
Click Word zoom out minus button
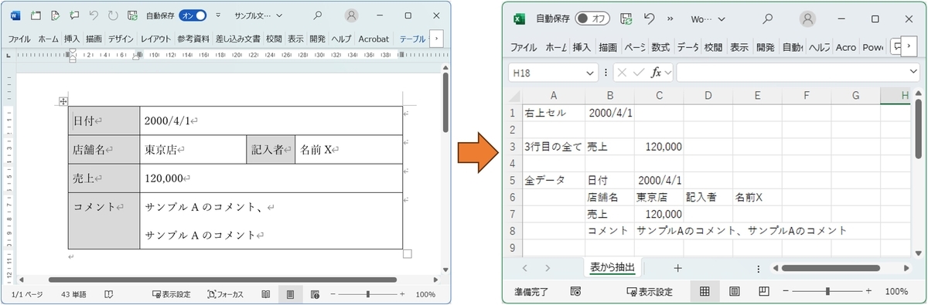[x=333, y=294]
